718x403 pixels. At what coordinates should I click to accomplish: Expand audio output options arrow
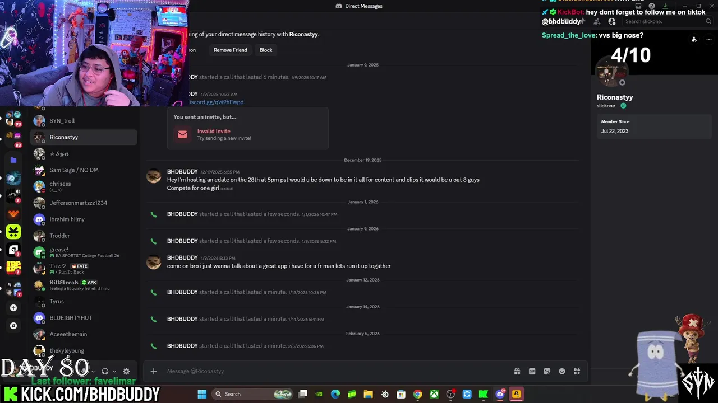(114, 371)
